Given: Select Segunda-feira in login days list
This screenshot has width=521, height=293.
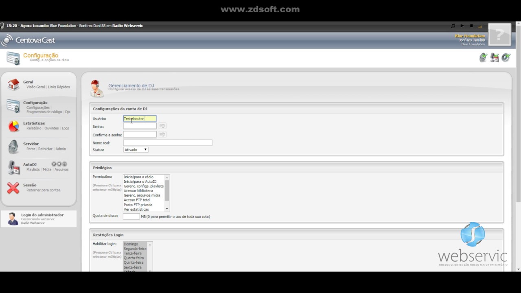Looking at the screenshot, I should coord(135,249).
